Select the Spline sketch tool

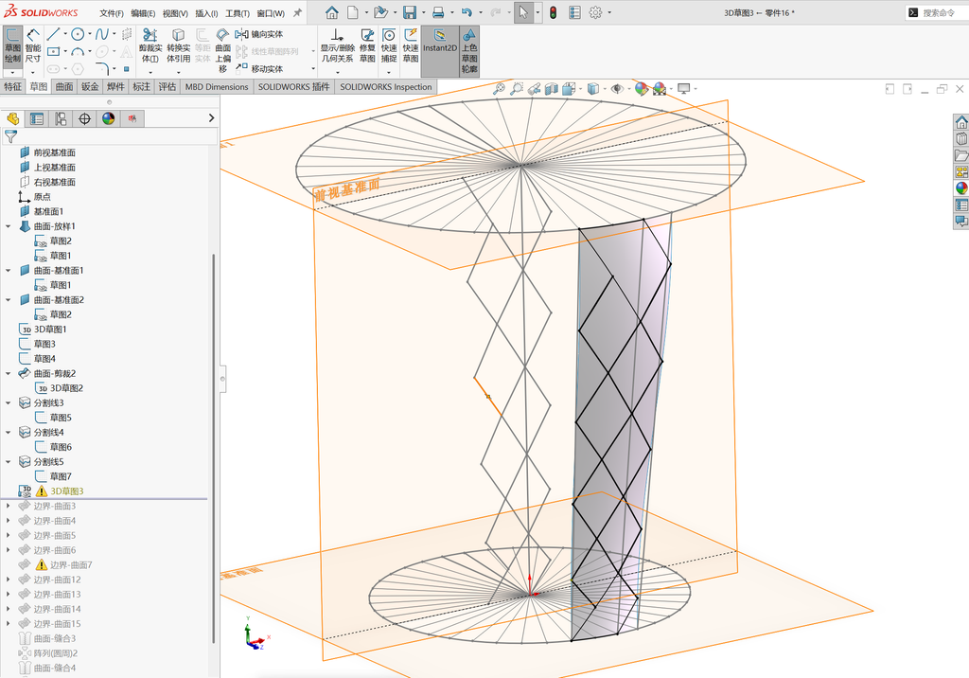[x=102, y=34]
